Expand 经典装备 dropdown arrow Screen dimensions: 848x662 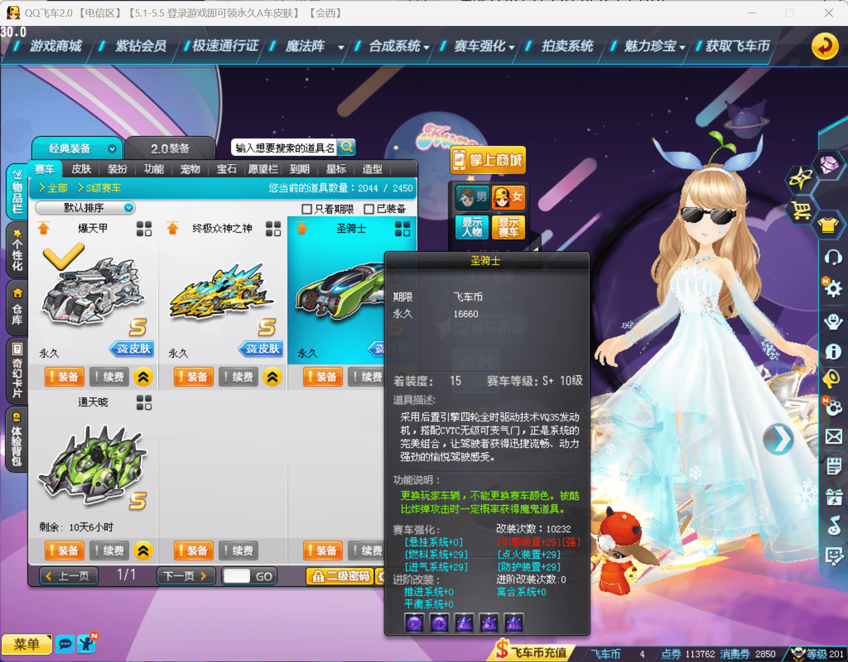[112, 149]
